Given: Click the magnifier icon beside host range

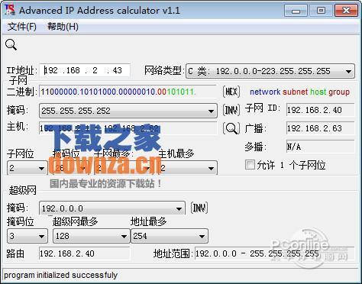Looking at the screenshot, I should (x=231, y=128).
